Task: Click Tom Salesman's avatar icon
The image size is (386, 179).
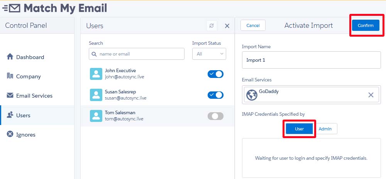Action: 96,116
